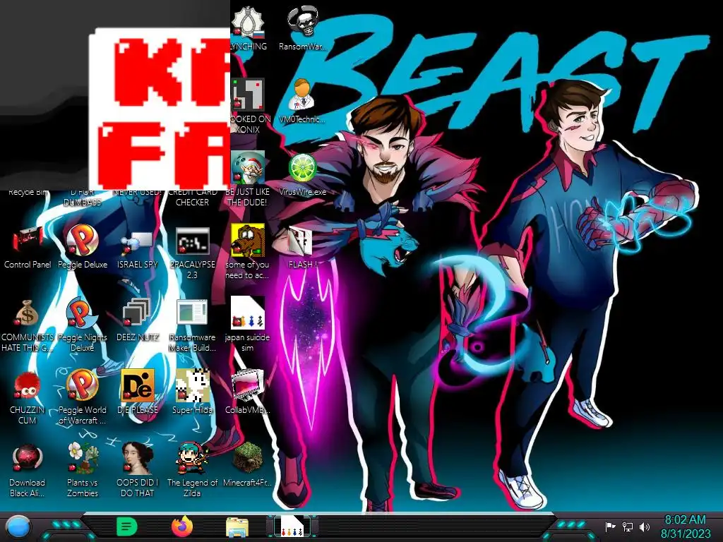
Task: Launch Peggle Nights Deluxe icon
Action: [x=82, y=313]
